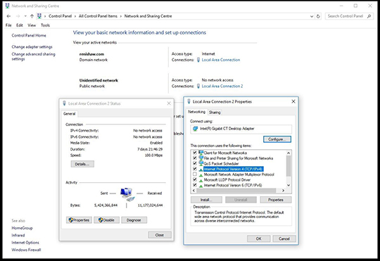The width and height of the screenshot is (380, 261).
Task: Click Cancel in Properties dialog
Action: (x=284, y=238)
